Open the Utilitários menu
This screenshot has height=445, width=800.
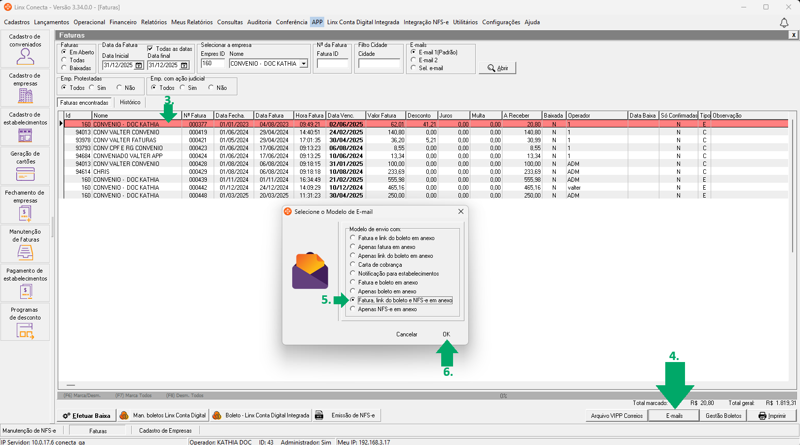[x=465, y=22]
